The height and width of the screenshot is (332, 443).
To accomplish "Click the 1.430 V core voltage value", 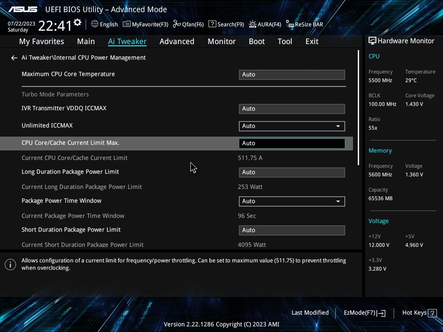I will (x=414, y=104).
